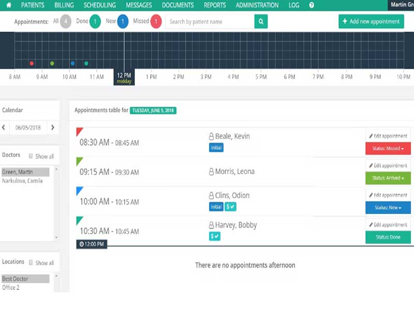Select location Best Doctor
Screen dimensions: 414x311
(x=25, y=279)
